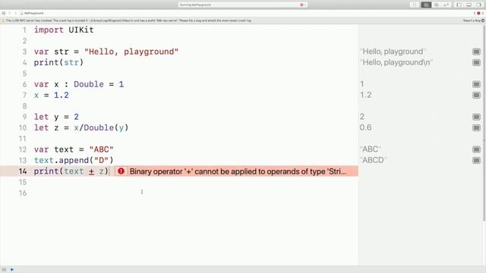
Task: Click the red issue indicator in jump bar
Action: click(479, 14)
